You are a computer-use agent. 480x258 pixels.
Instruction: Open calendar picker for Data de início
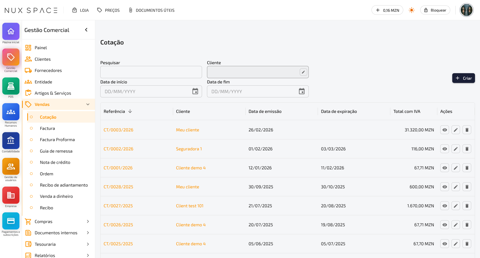[195, 91]
